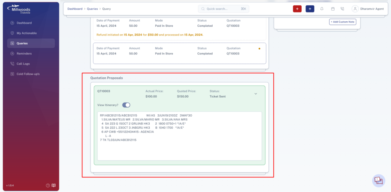The image size is (391, 192).
Task: Open the help question mark icon
Action: click(x=48, y=185)
